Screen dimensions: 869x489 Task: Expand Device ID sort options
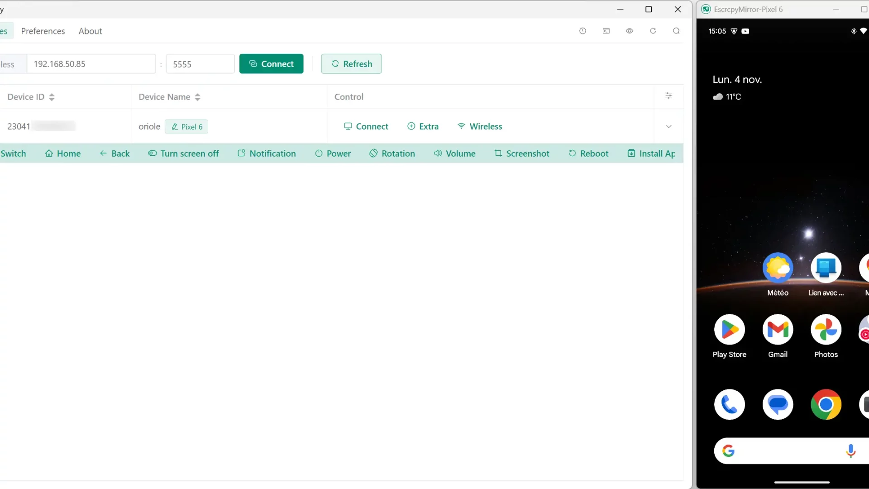click(x=51, y=97)
